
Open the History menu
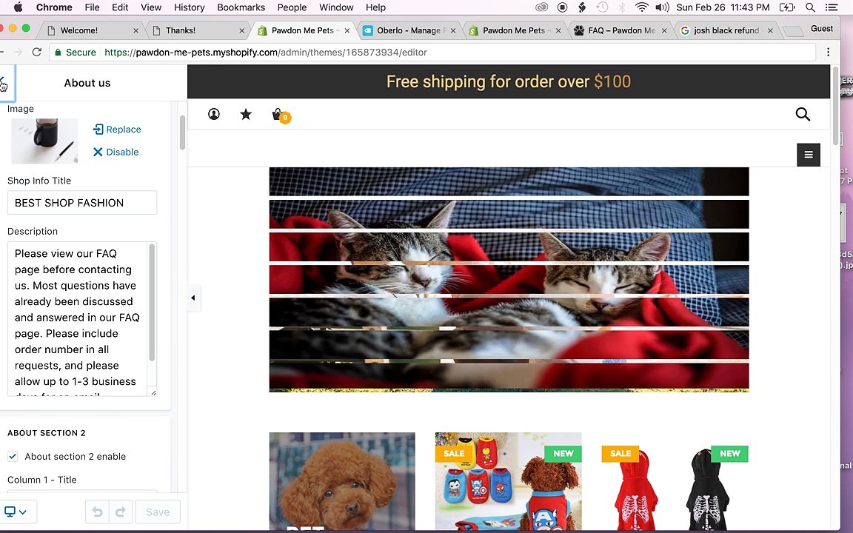(x=190, y=7)
